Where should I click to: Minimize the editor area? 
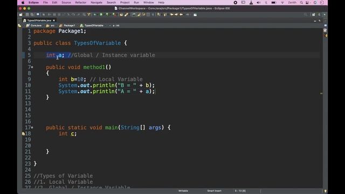315,20
